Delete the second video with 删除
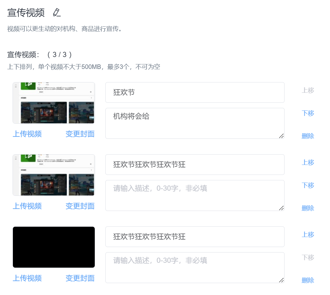 tap(308, 208)
